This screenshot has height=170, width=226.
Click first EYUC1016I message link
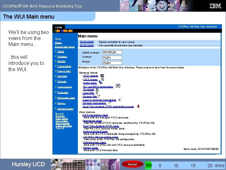87,42
